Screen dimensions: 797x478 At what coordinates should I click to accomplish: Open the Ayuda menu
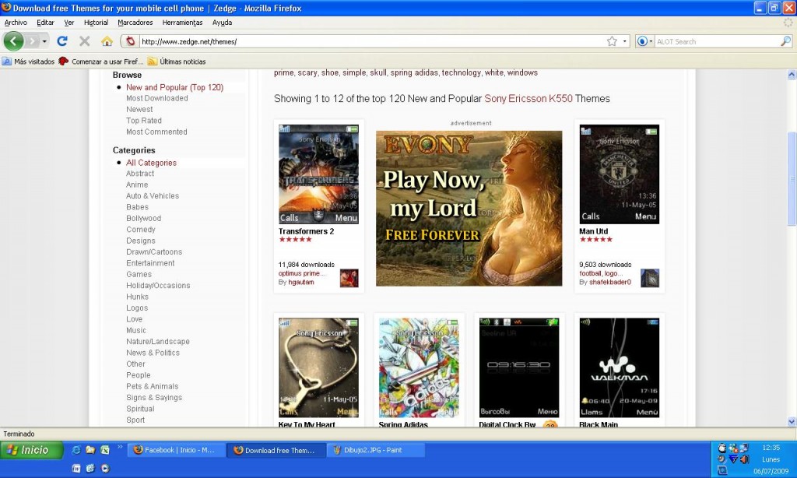point(222,23)
